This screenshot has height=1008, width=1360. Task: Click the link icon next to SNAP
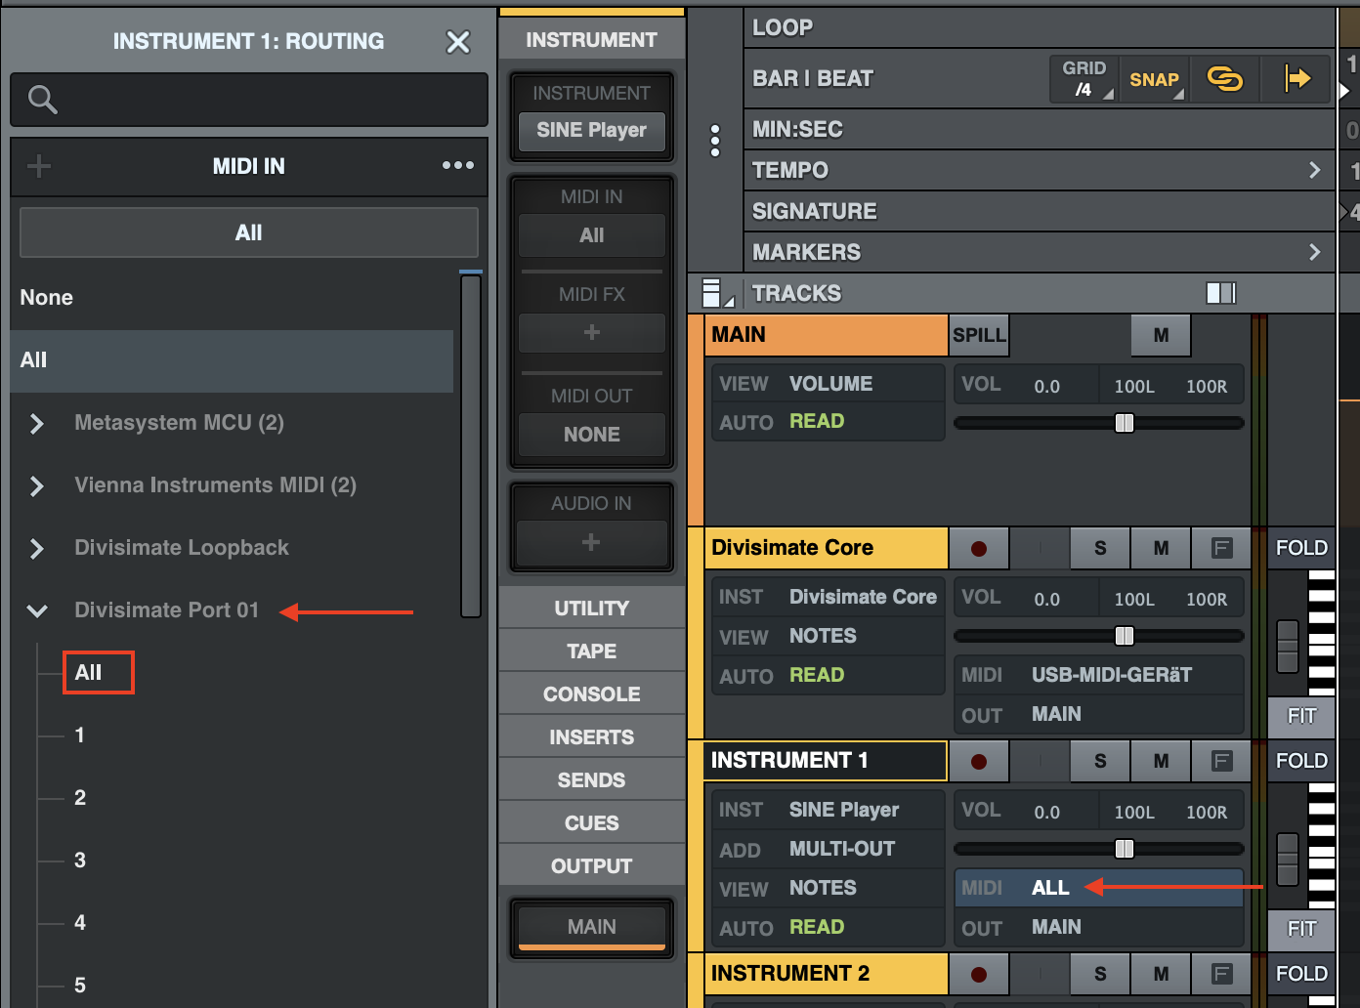[x=1224, y=78]
